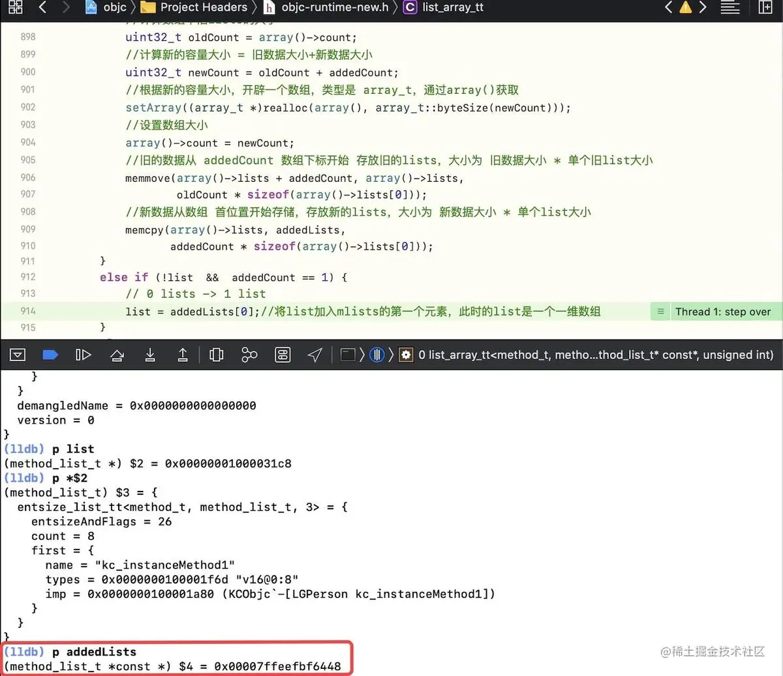Screen dimensions: 783x676
Task: Open Environment Overrides
Action: click(283, 355)
